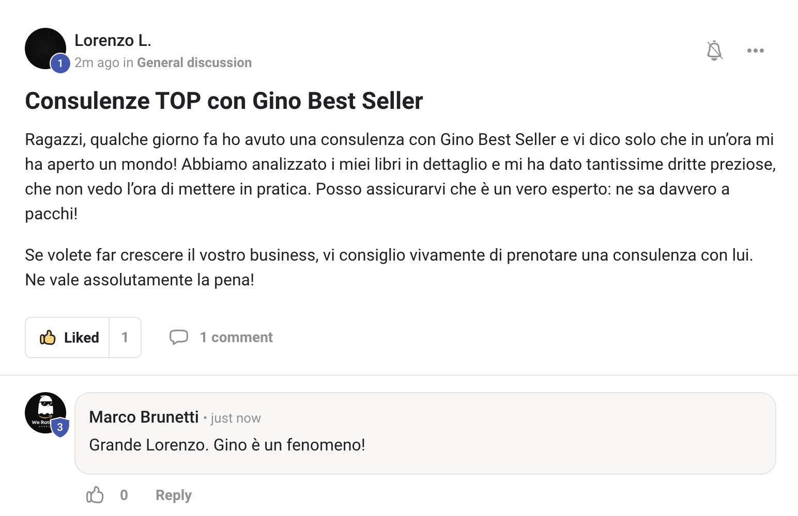Click the speech bubble comment icon
This screenshot has width=798, height=516.
click(x=179, y=337)
